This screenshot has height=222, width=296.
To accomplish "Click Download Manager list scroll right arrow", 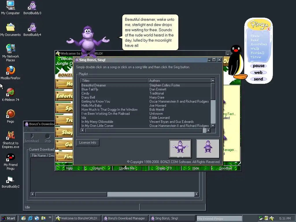I will pos(197,194).
